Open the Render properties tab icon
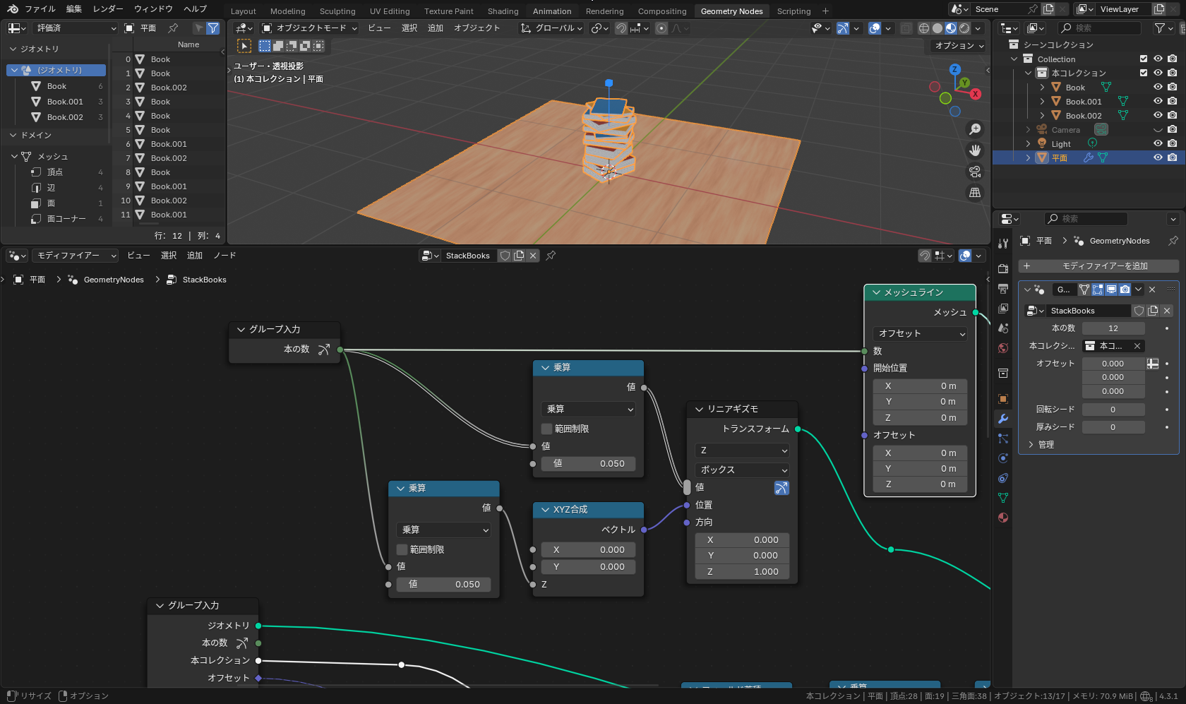Viewport: 1186px width, 704px height. click(x=1003, y=269)
